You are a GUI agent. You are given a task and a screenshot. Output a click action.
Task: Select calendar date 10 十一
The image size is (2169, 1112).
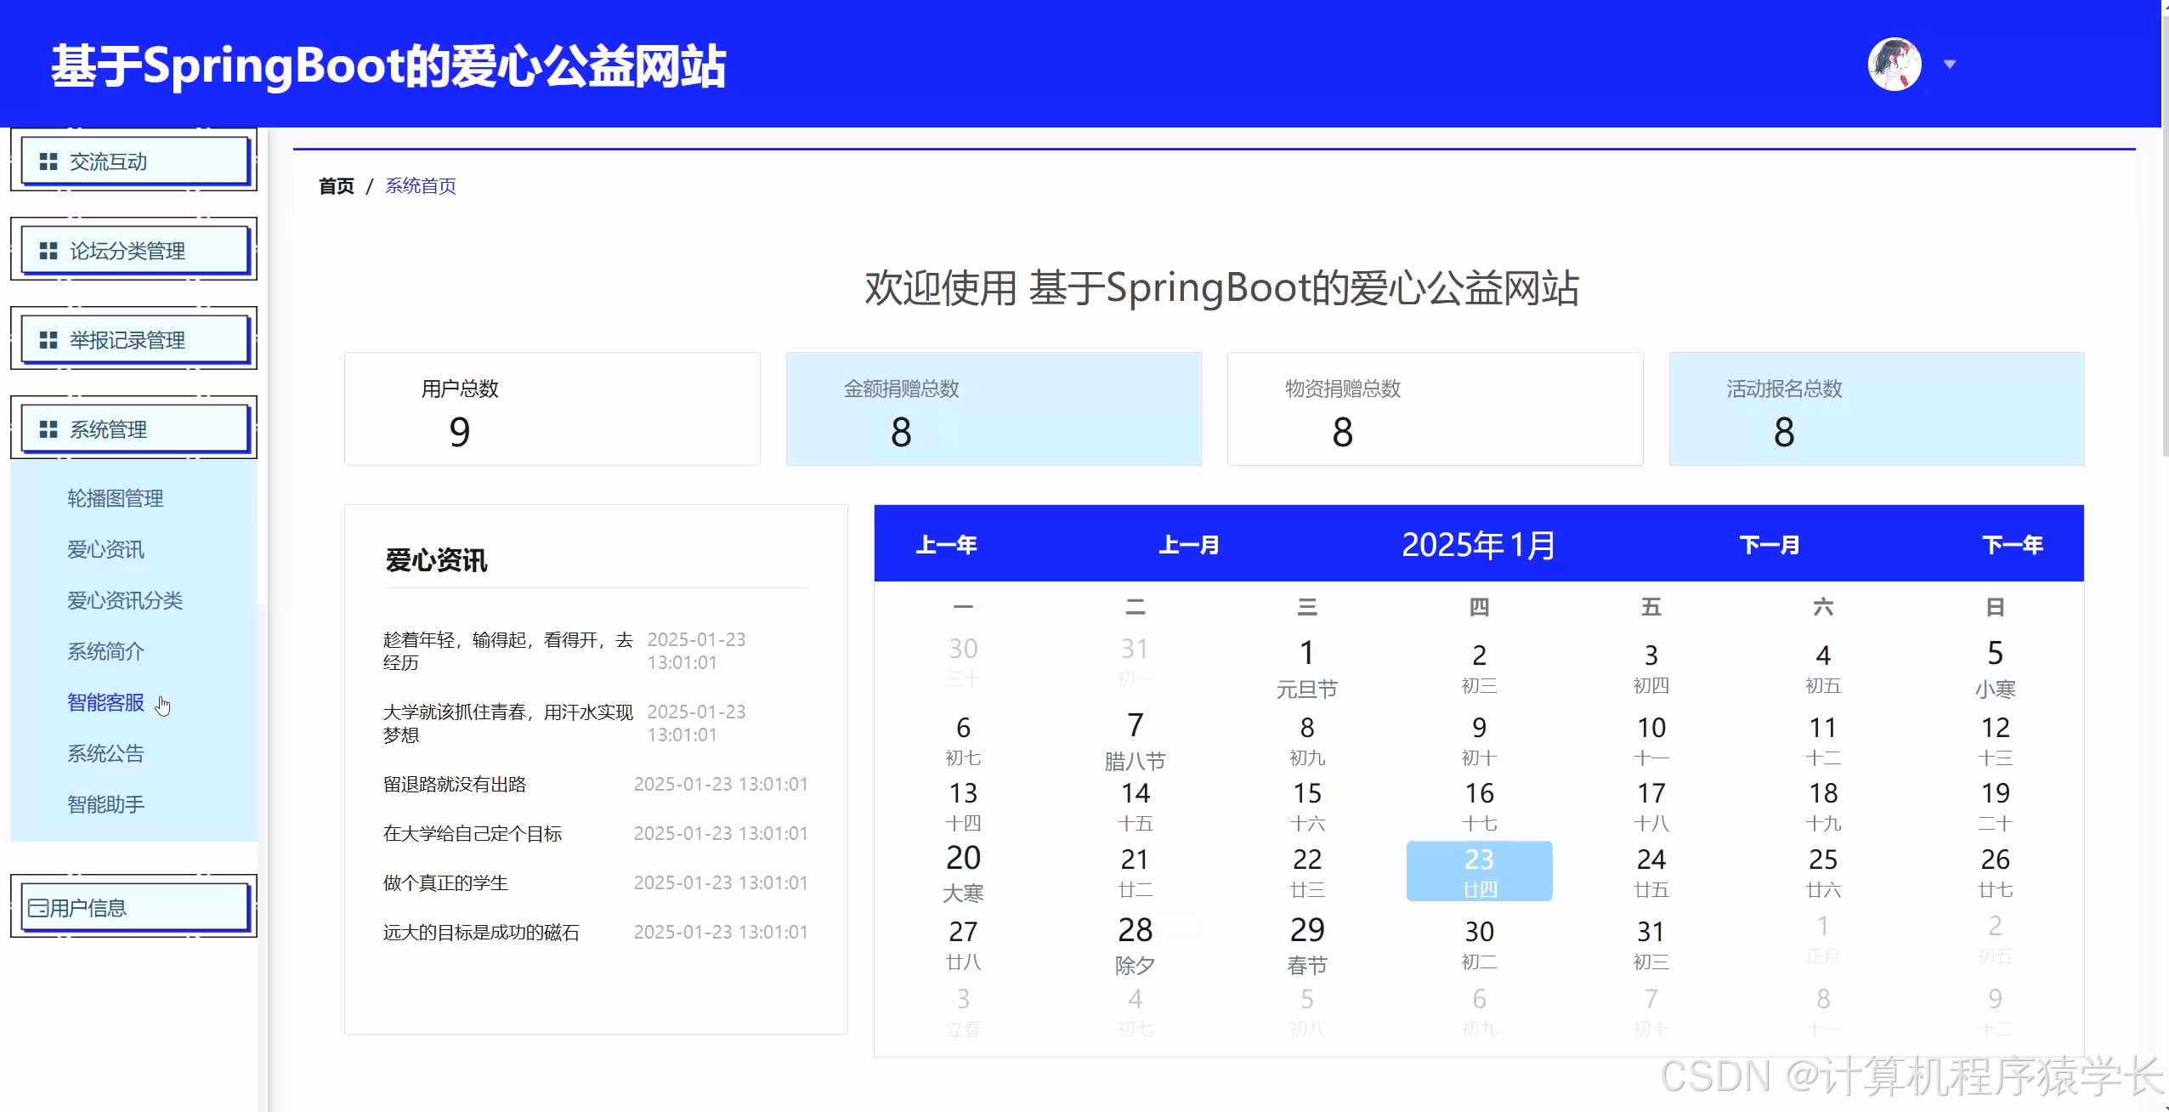click(x=1651, y=740)
